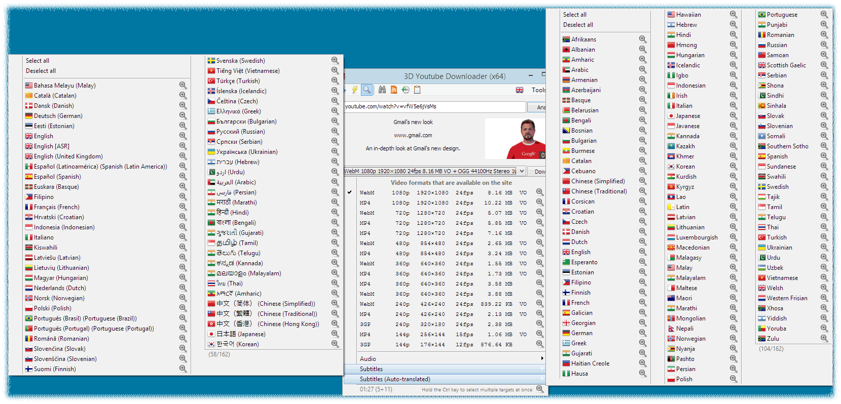841x404 pixels.
Task: Toggle checkmark for WebM 1080p 8.16 MB format
Action: pyautogui.click(x=350, y=192)
